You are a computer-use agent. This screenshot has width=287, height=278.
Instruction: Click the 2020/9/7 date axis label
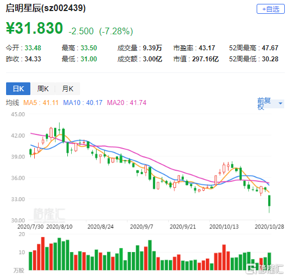pyautogui.click(x=141, y=227)
